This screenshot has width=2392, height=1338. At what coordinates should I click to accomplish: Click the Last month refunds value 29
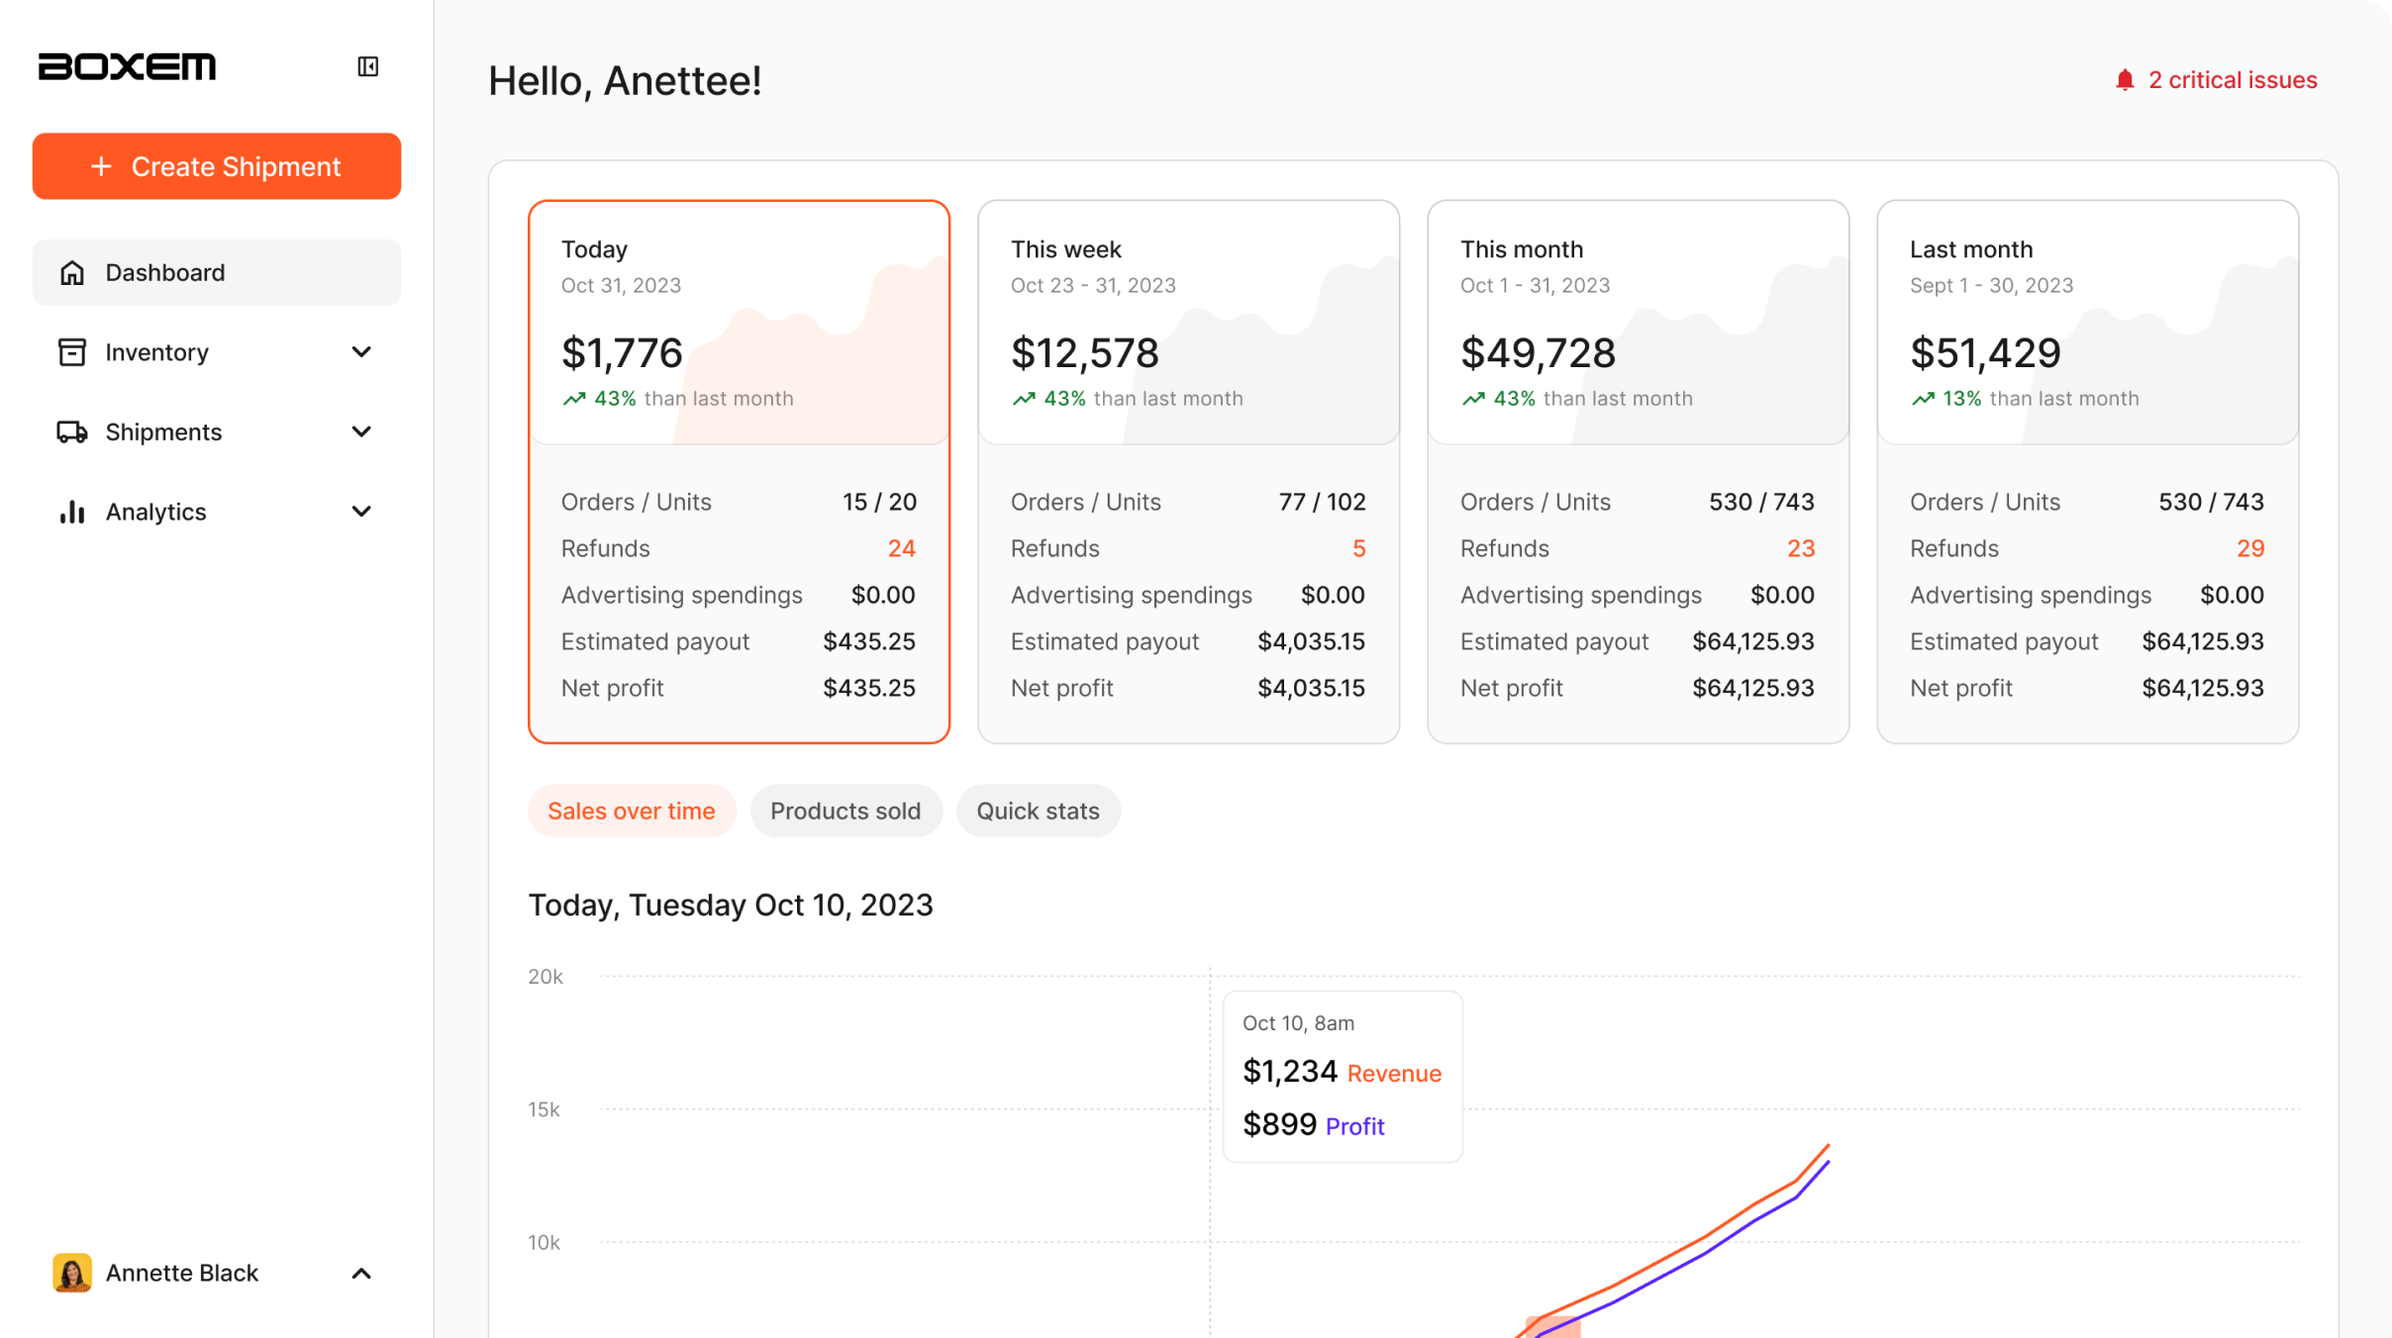tap(2249, 548)
